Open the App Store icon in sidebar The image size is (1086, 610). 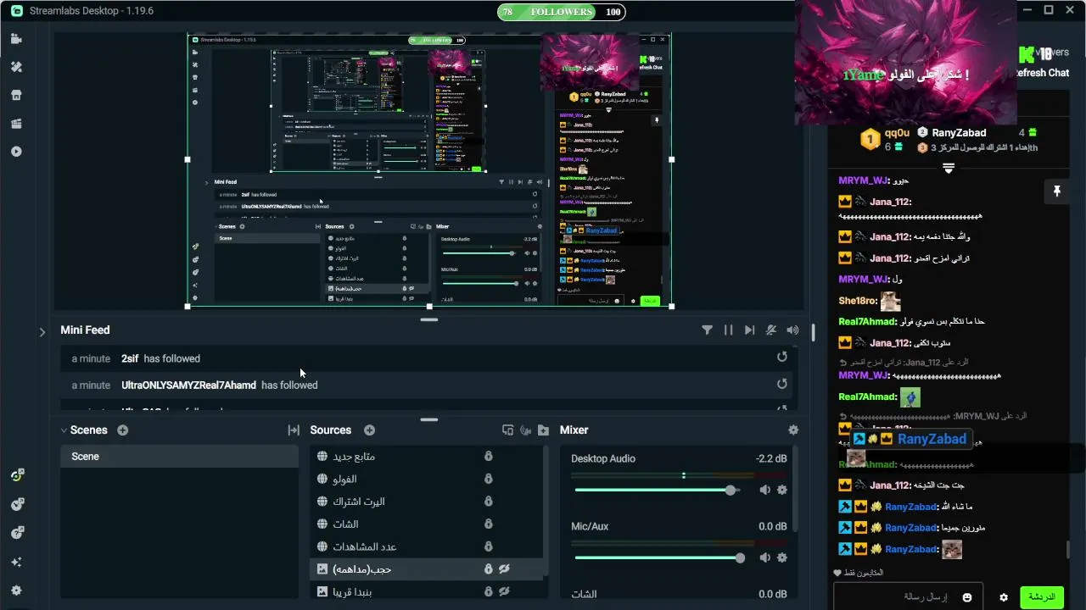pos(16,95)
